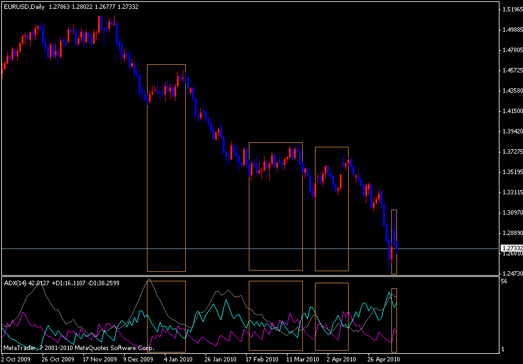The height and width of the screenshot is (364, 523).
Task: Click the 11 Mar 2010 date label
Action: pos(302,360)
